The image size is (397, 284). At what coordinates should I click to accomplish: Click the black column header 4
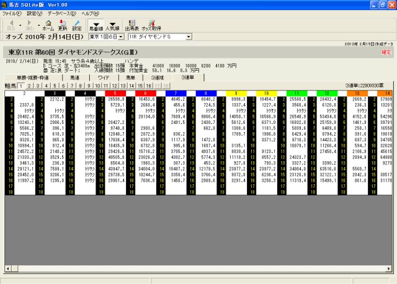[85, 94]
